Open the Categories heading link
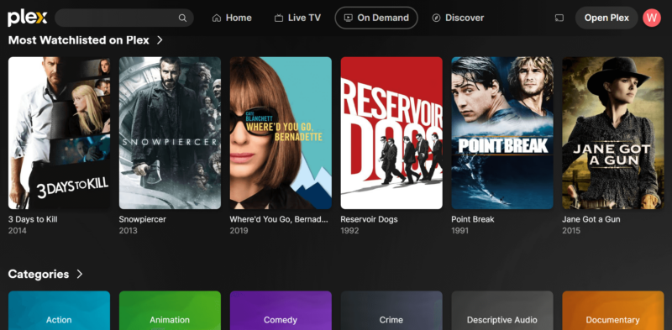The width and height of the screenshot is (672, 330). [x=39, y=275]
